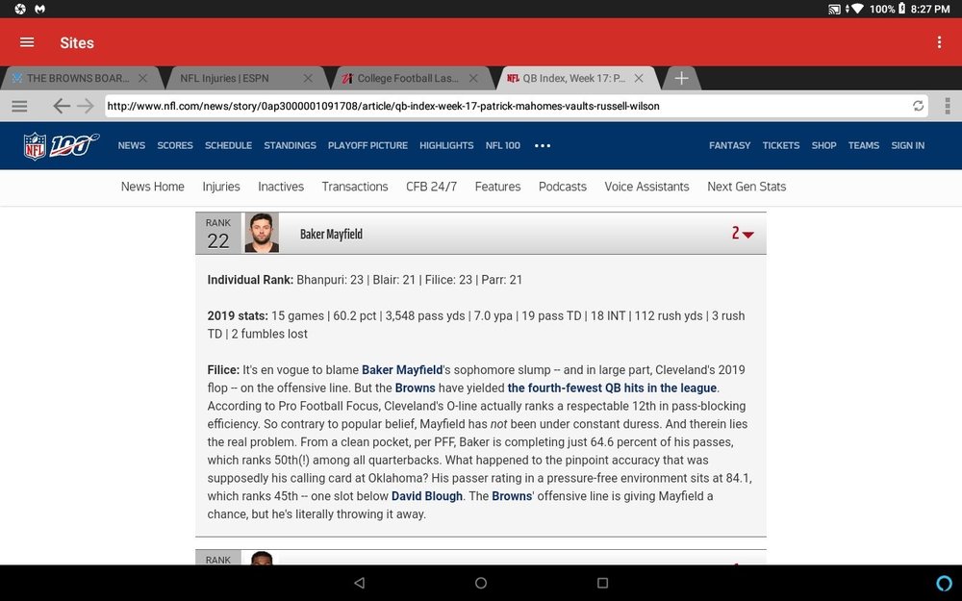Open SCORES in NFL nav bar
Viewport: 962px width, 601px height.
[175, 146]
